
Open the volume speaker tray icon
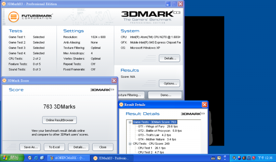[244, 158]
